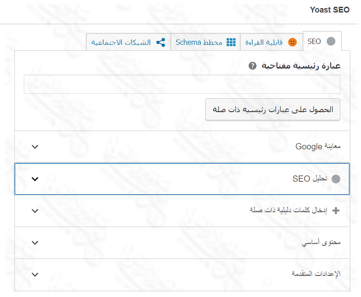Screen dimensions: 361x297
Task: Open the قابلية القراءة readability tab
Action: tap(268, 42)
